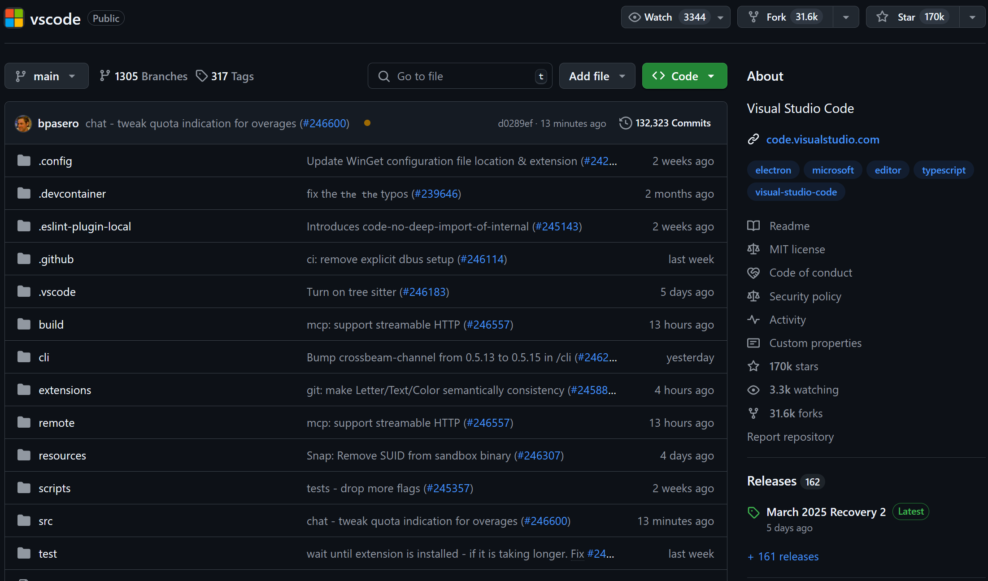Click the March 2025 Recovery tag icon

tap(753, 512)
